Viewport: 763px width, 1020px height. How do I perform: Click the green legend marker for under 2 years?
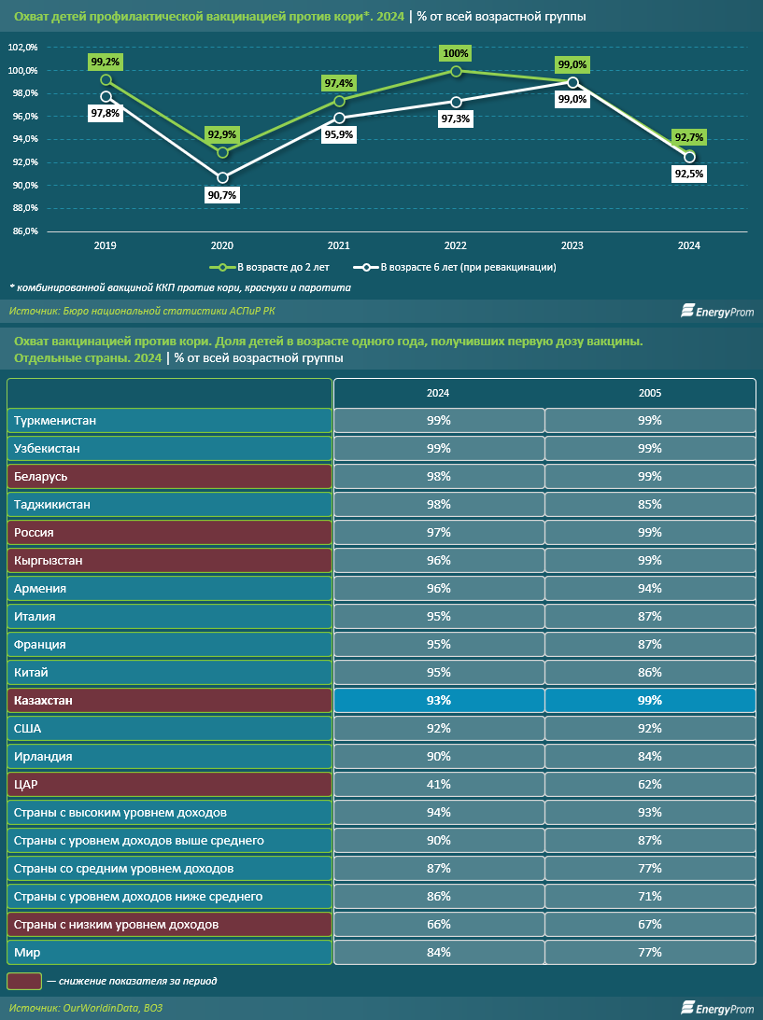(x=223, y=267)
